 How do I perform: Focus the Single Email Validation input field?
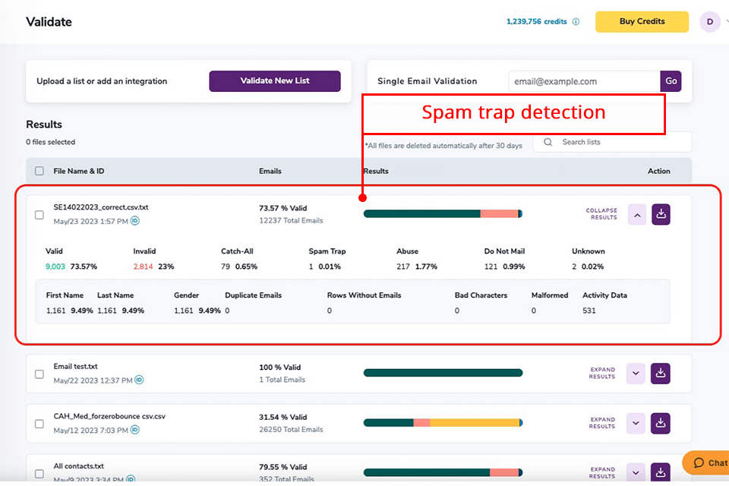coord(583,81)
